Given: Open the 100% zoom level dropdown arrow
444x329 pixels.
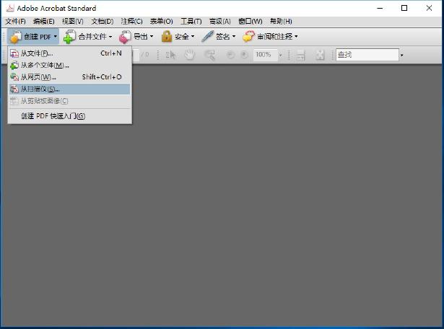Looking at the screenshot, I should (x=281, y=55).
